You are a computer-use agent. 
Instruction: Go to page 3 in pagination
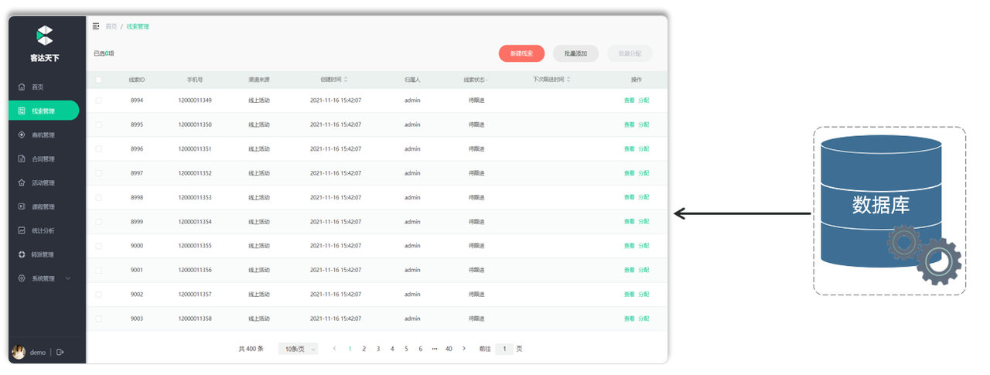pos(378,349)
